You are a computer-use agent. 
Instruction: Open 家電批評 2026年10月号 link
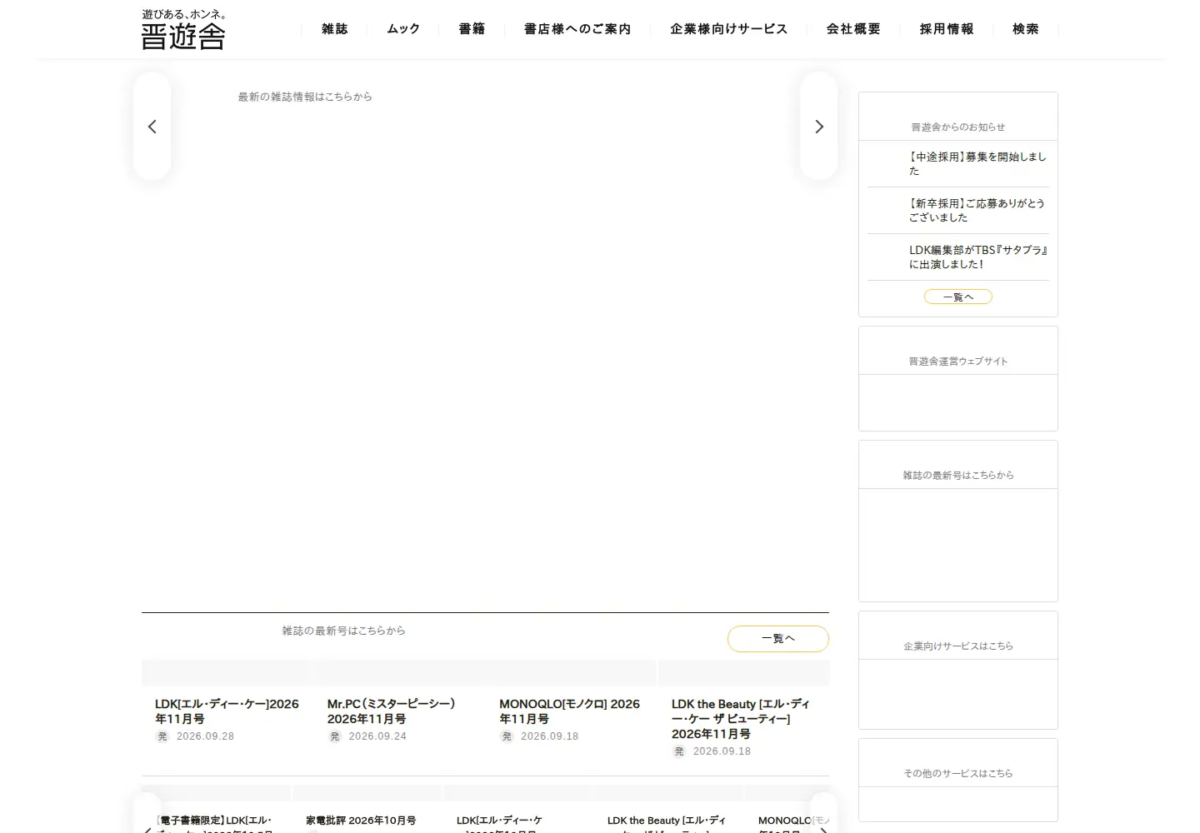361,821
